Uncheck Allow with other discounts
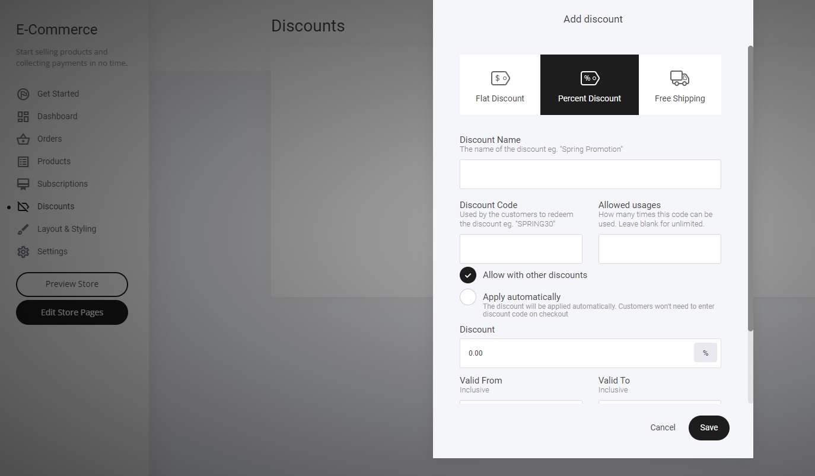Viewport: 815px width, 476px height. pyautogui.click(x=468, y=275)
